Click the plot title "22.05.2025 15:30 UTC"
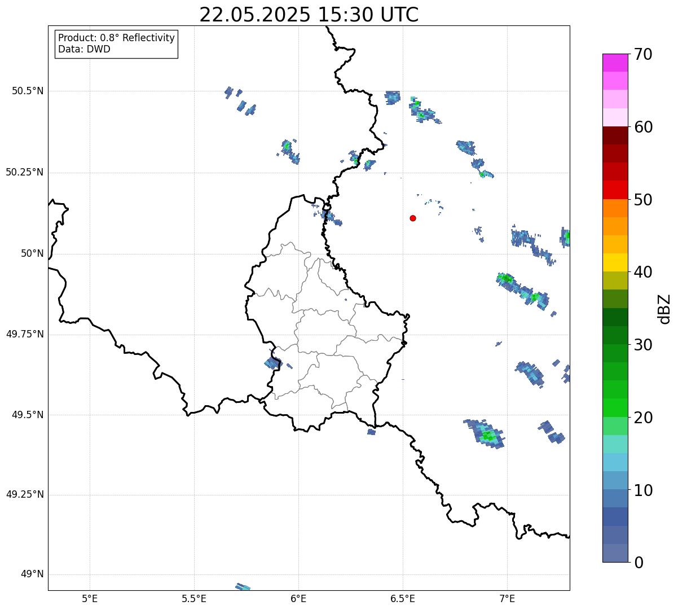Screen dimensions: 678x610 click(309, 15)
